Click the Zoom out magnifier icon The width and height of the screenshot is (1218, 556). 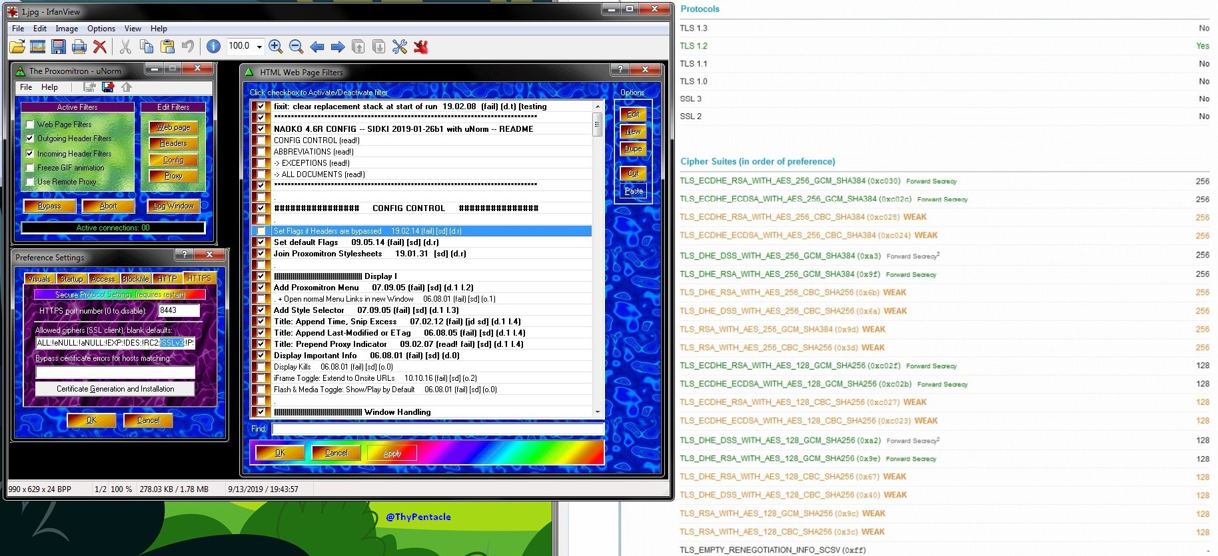pos(297,47)
